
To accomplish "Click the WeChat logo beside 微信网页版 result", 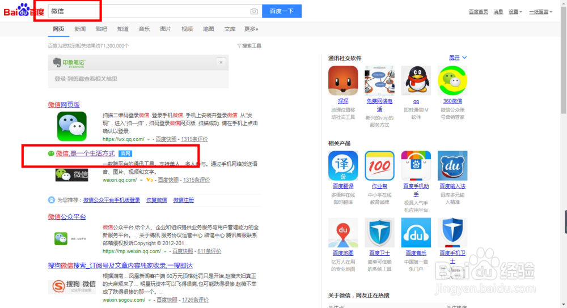I will pos(71,126).
